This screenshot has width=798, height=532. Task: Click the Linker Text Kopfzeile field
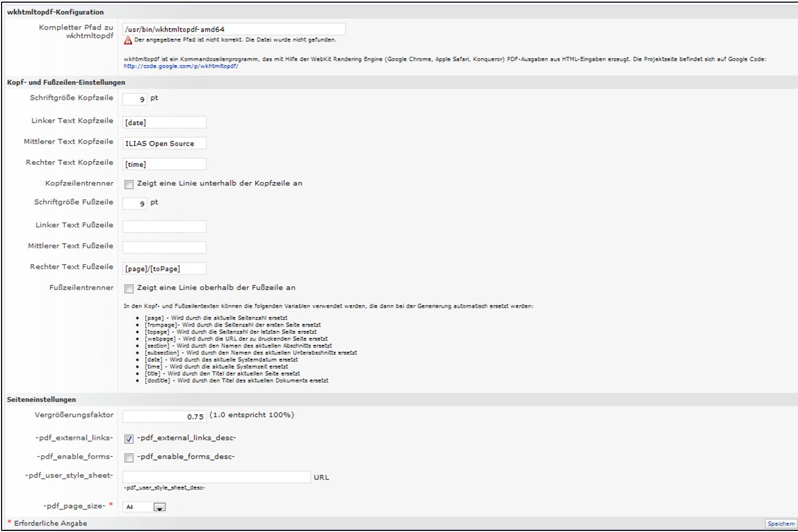pyautogui.click(x=164, y=122)
